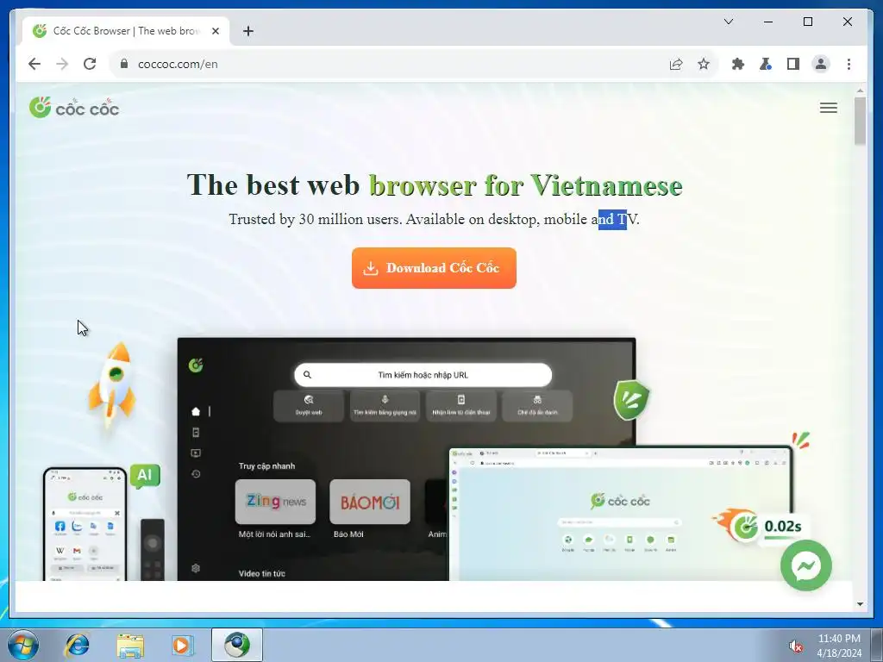Bookmark this tab with the star
The height and width of the screenshot is (662, 883).
[704, 64]
